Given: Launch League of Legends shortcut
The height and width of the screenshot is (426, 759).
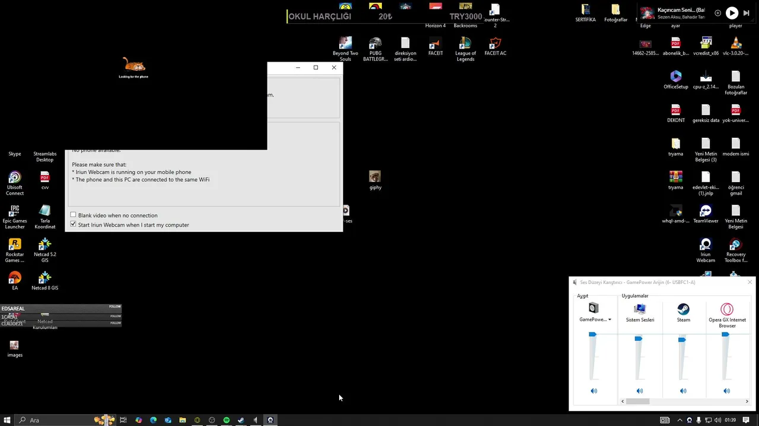Looking at the screenshot, I should coord(465,50).
